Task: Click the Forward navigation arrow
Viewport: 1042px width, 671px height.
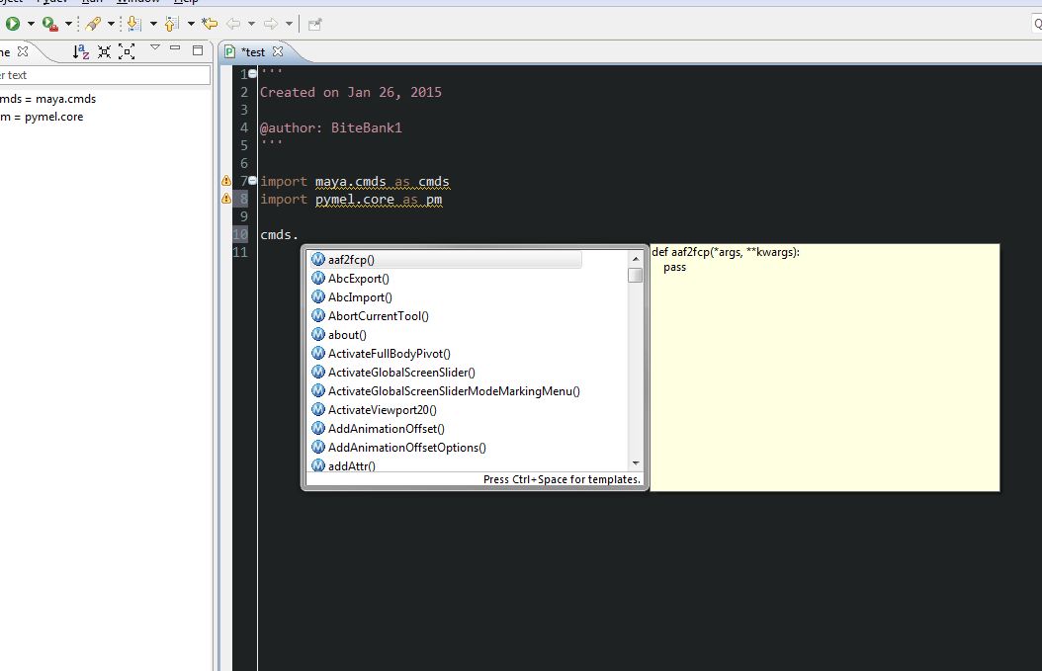Action: [271, 24]
